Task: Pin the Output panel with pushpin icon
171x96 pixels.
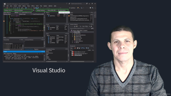Action: 43,51
